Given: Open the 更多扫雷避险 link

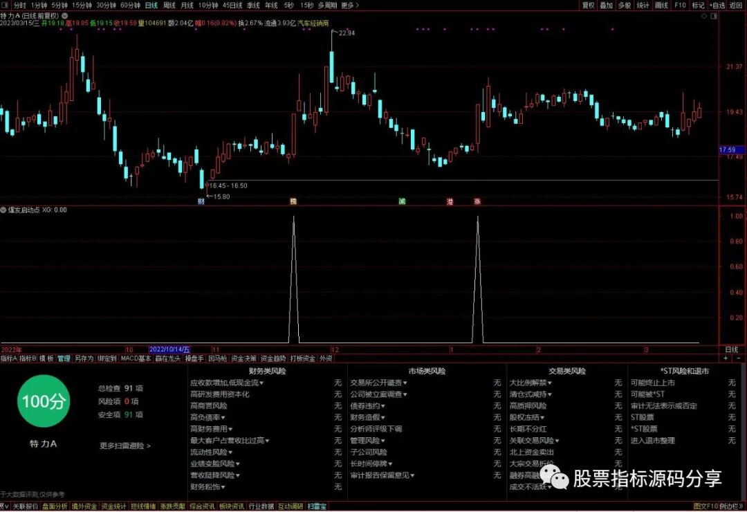Looking at the screenshot, I should [124, 446].
